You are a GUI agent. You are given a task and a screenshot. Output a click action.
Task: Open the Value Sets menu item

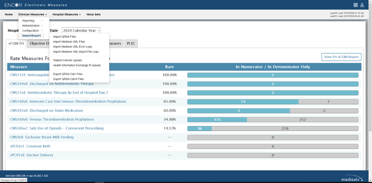(93, 15)
